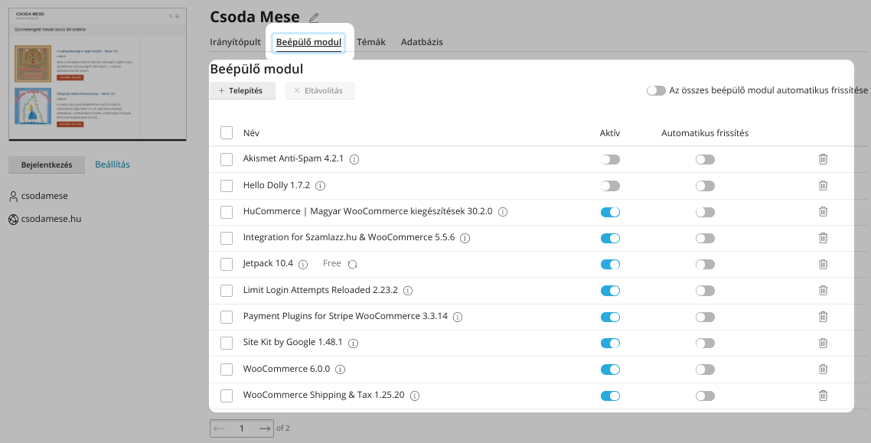Click the 'Free' label beside Jetpack
871x443 pixels.
pyautogui.click(x=331, y=264)
